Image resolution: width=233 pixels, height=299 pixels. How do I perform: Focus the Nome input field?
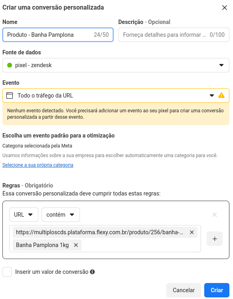click(58, 35)
